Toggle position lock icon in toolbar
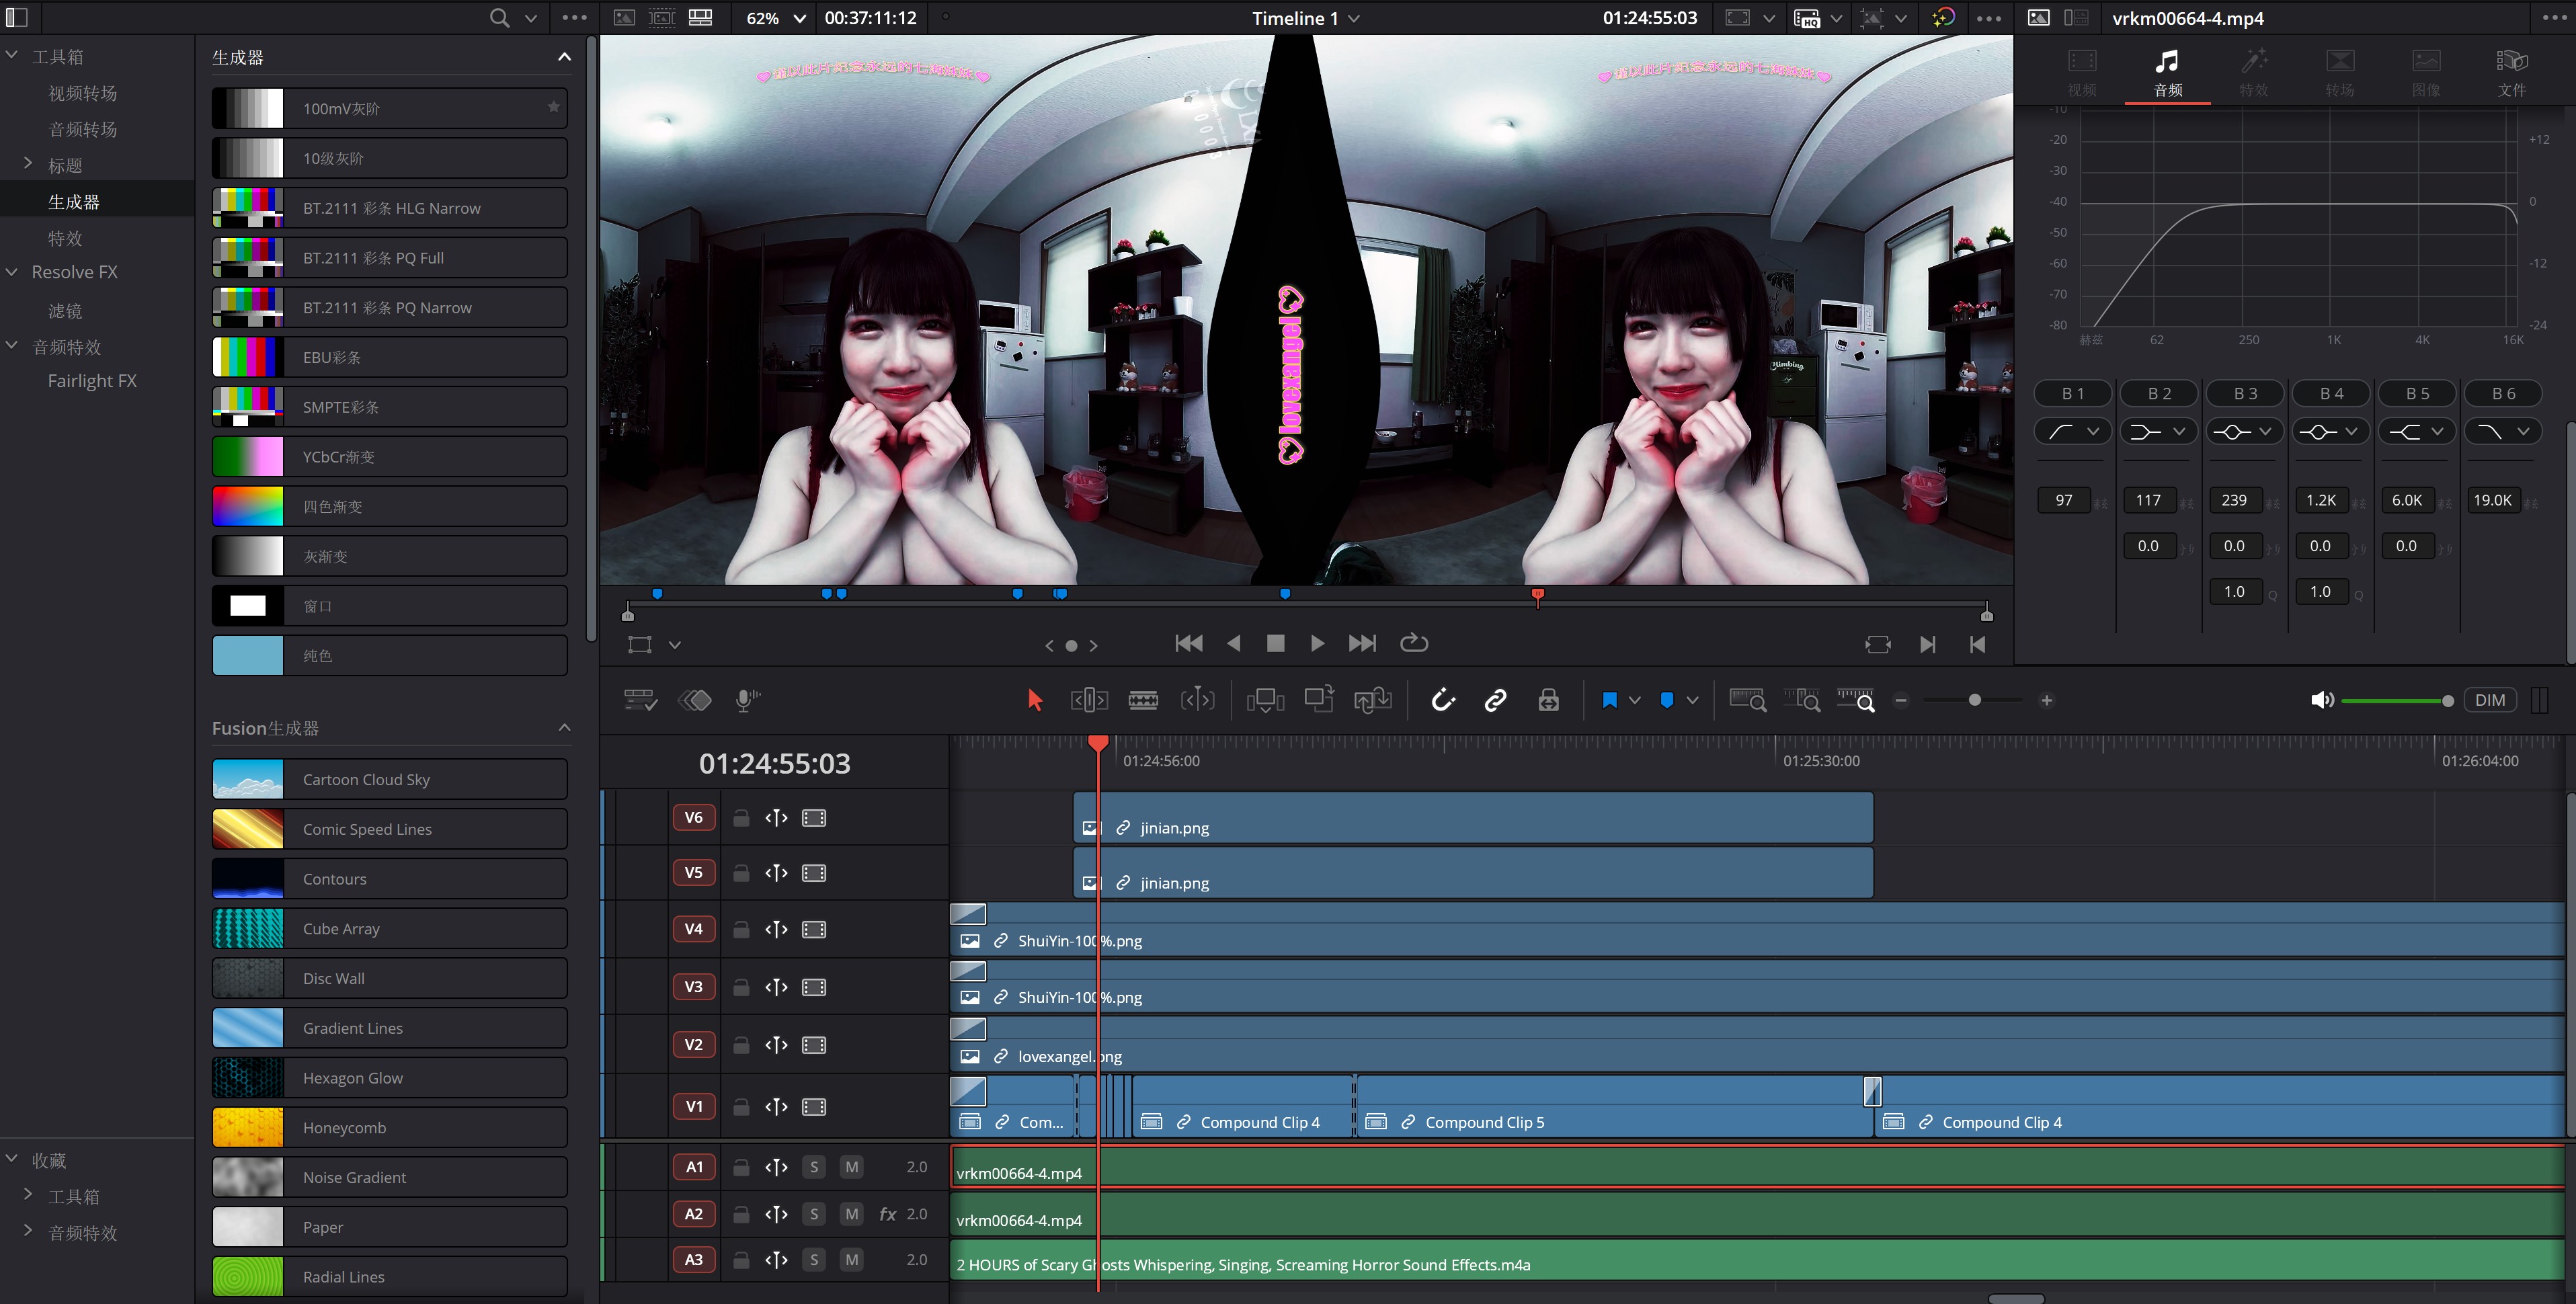The width and height of the screenshot is (2576, 1304). tap(1548, 700)
